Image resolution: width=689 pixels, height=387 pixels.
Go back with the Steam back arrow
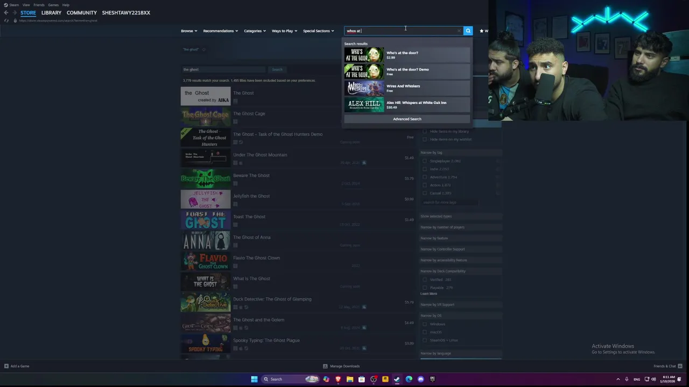(6, 13)
